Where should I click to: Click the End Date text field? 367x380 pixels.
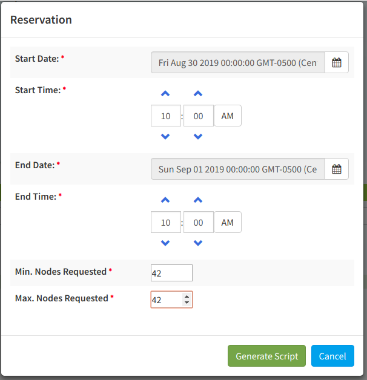[x=237, y=169]
